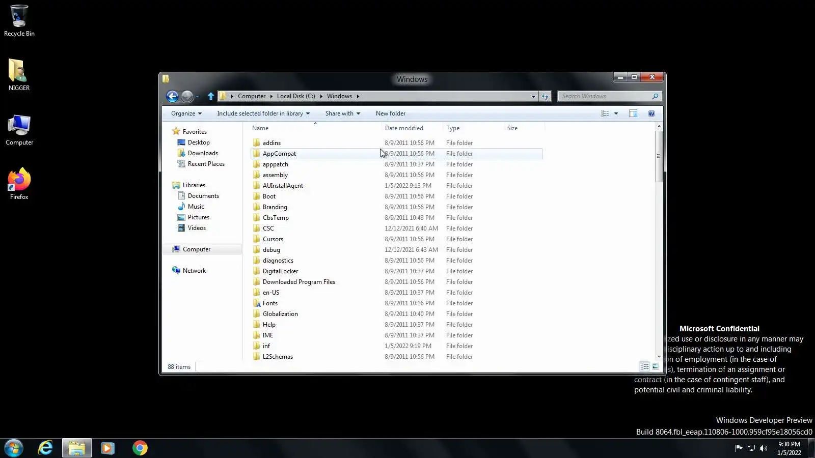Screen dimensions: 815x458
Task: Switch to details view from the status bar
Action: click(644, 366)
